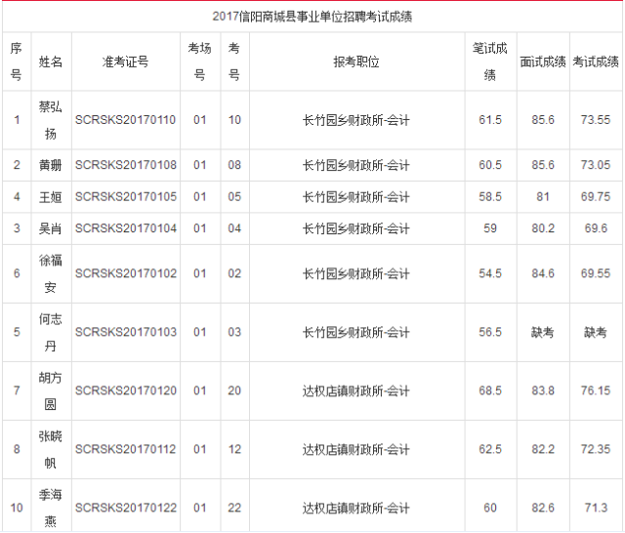Click the name 季海燕
The width and height of the screenshot is (625, 533).
coord(51,508)
